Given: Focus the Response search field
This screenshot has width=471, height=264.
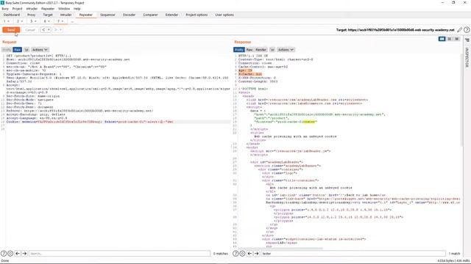Looking at the screenshot, I should [x=353, y=254].
